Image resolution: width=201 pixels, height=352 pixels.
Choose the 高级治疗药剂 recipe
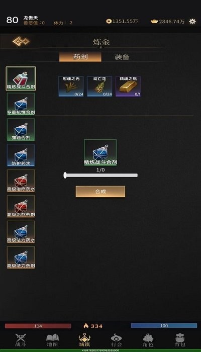pos(21,206)
